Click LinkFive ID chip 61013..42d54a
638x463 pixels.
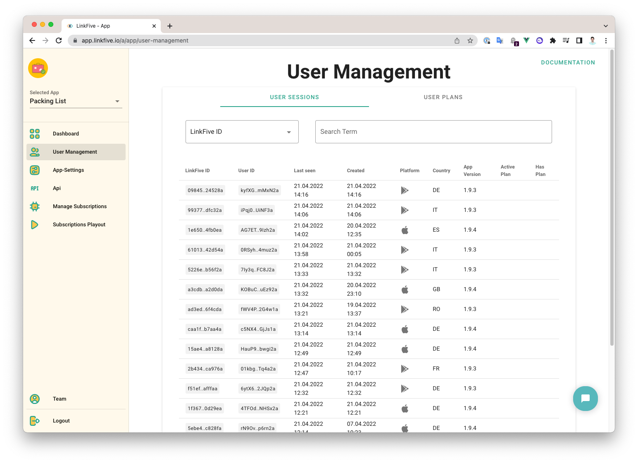point(205,250)
